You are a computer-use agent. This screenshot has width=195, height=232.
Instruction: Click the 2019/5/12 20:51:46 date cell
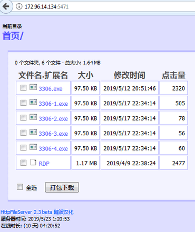coord(130,88)
